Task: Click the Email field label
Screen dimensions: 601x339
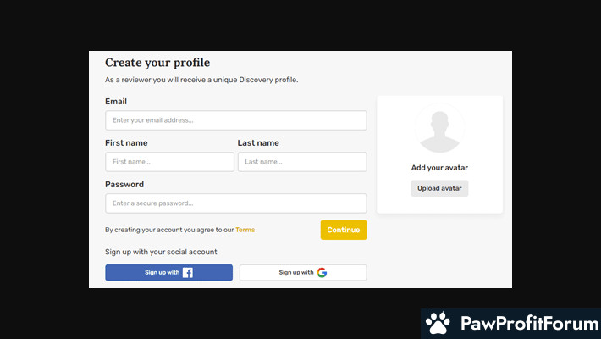Action: tap(116, 102)
